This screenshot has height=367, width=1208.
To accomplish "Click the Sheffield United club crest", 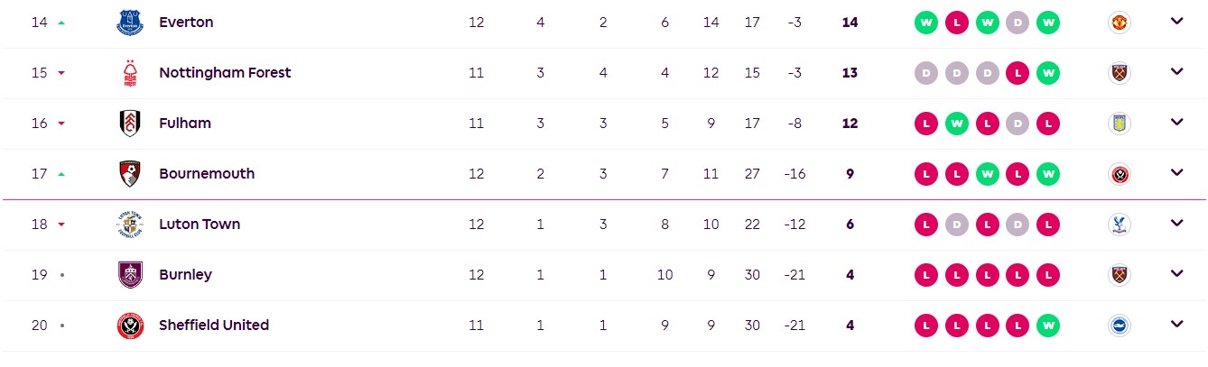I will point(130,326).
